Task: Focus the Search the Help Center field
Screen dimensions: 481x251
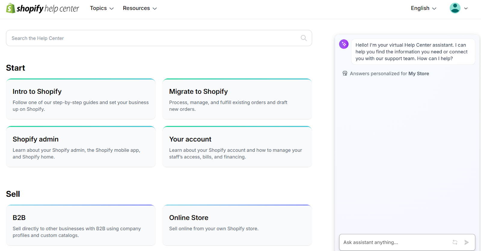Action: click(x=159, y=38)
